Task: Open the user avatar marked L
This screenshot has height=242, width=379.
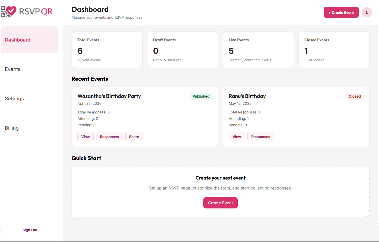Action: (367, 12)
